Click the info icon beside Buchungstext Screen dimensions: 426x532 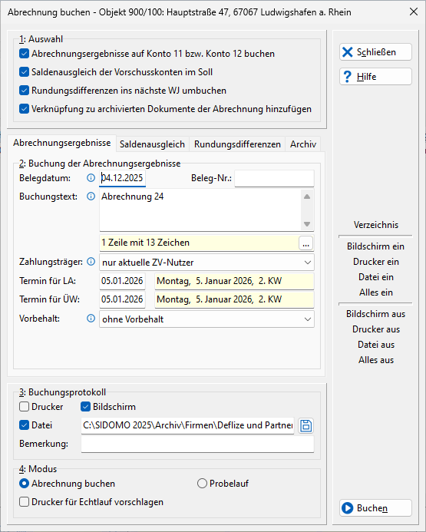tap(91, 196)
